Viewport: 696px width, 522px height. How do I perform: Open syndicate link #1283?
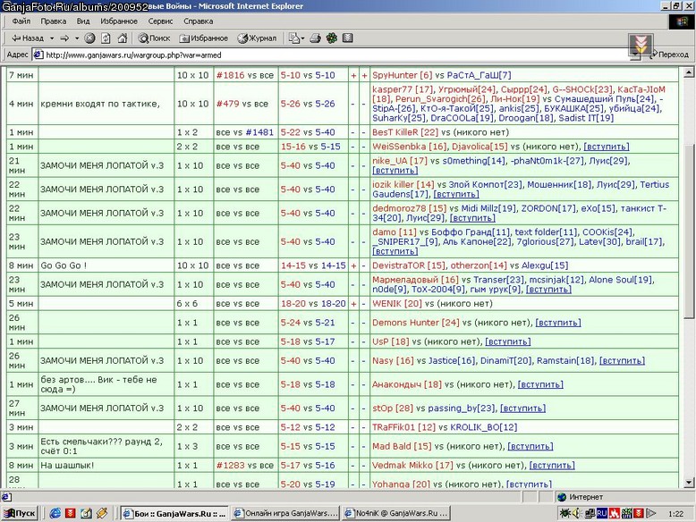pos(230,465)
